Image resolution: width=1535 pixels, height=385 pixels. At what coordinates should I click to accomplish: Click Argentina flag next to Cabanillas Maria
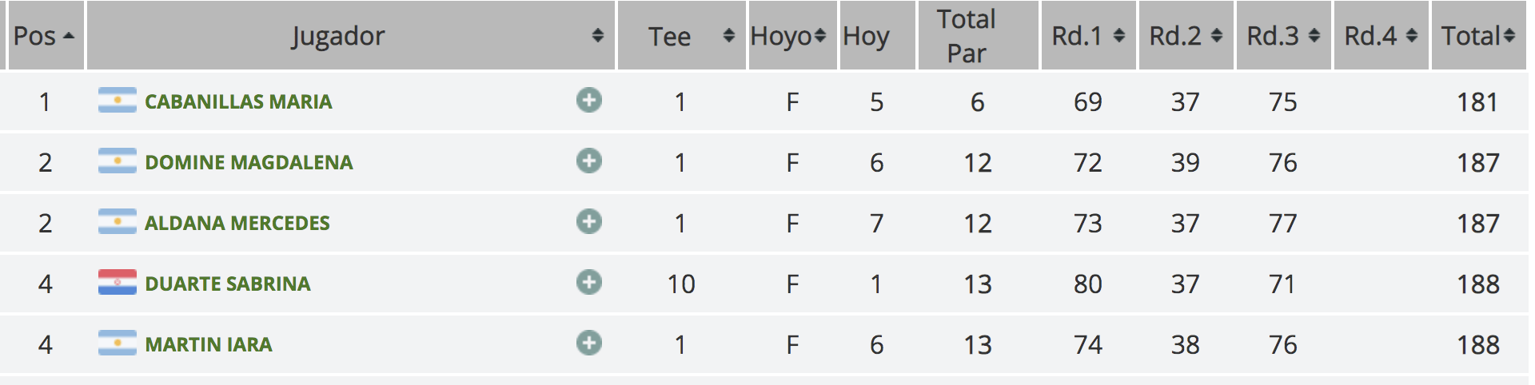(x=118, y=101)
